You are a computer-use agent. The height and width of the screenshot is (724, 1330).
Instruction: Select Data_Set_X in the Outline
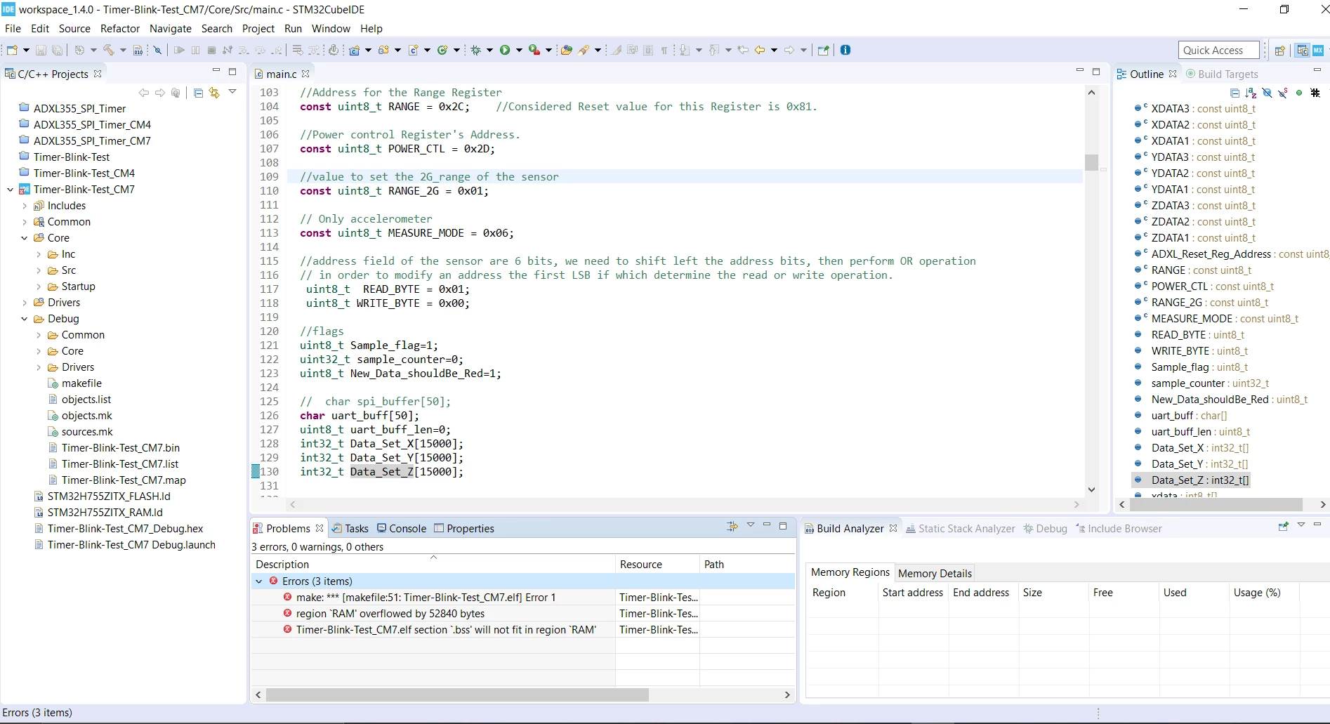click(x=1191, y=448)
